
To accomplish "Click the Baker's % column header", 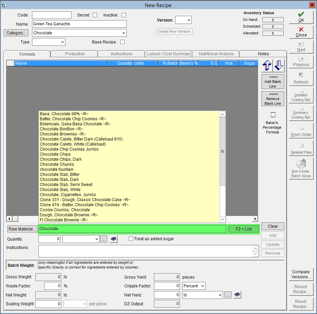I will click(x=189, y=63).
